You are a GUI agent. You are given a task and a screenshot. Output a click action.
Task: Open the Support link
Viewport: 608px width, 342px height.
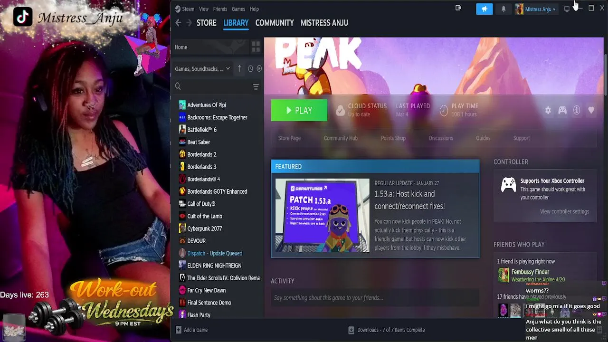(522, 138)
